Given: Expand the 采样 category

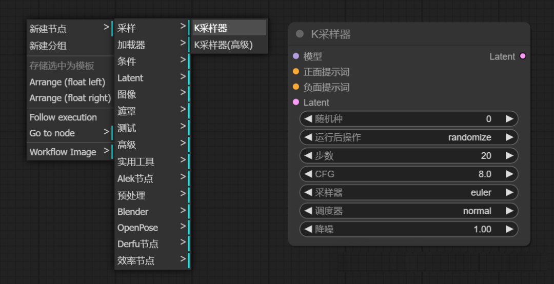Looking at the screenshot, I should (x=153, y=28).
